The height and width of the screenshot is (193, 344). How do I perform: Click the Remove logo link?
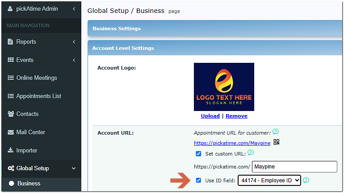pyautogui.click(x=236, y=116)
